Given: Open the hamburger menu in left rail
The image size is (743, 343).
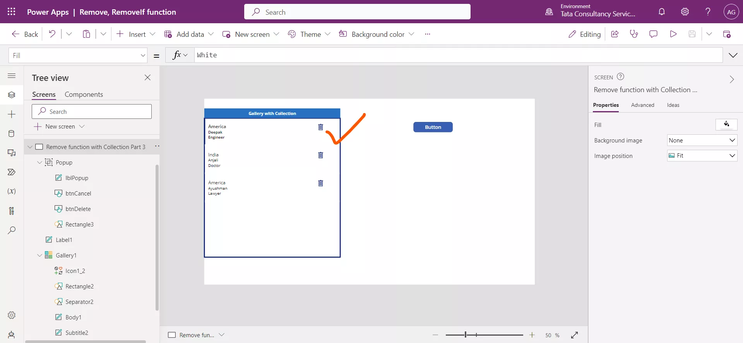Looking at the screenshot, I should (x=12, y=76).
